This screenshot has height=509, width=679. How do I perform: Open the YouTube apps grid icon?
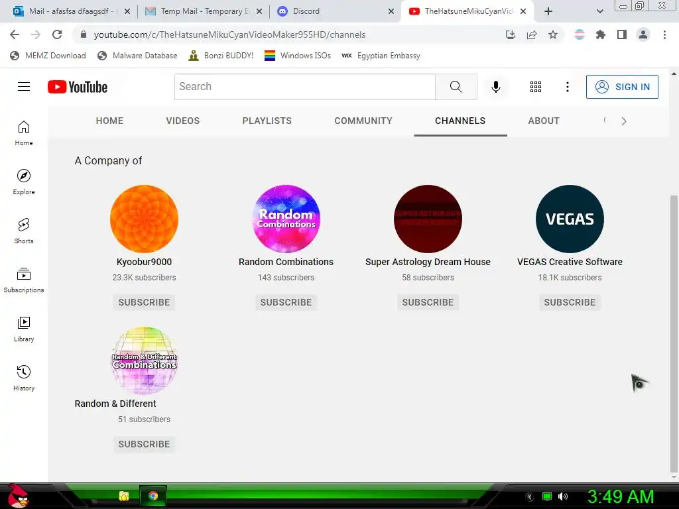pos(536,87)
